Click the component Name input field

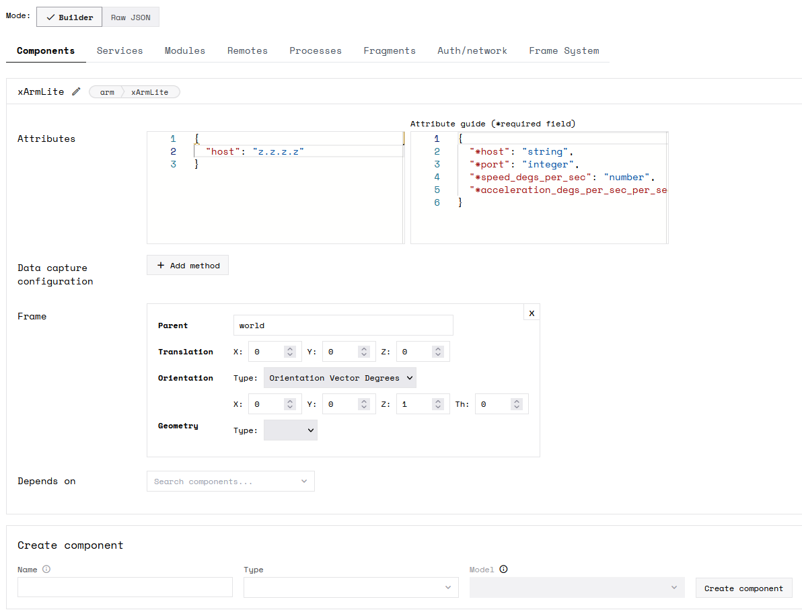point(125,587)
